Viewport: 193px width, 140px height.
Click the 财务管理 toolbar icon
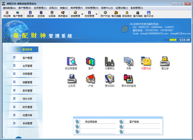(89, 14)
